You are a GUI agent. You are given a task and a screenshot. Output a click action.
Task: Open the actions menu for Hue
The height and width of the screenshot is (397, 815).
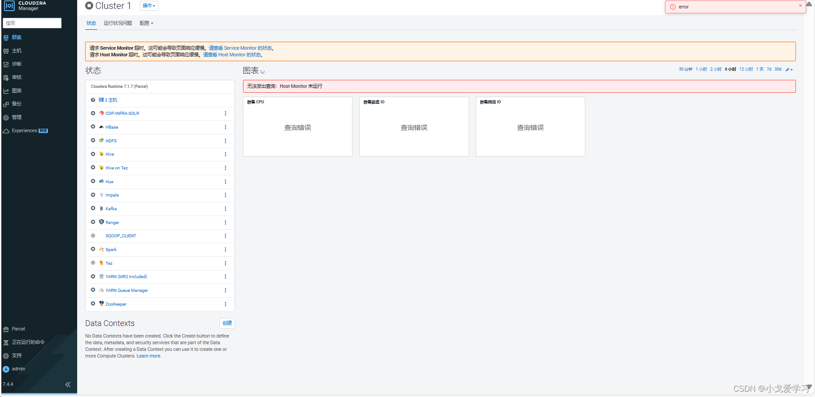(x=225, y=181)
